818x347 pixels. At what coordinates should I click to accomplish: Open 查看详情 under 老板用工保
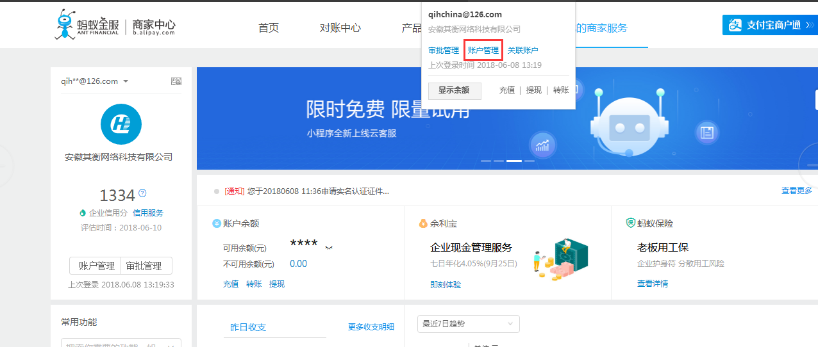click(x=653, y=284)
